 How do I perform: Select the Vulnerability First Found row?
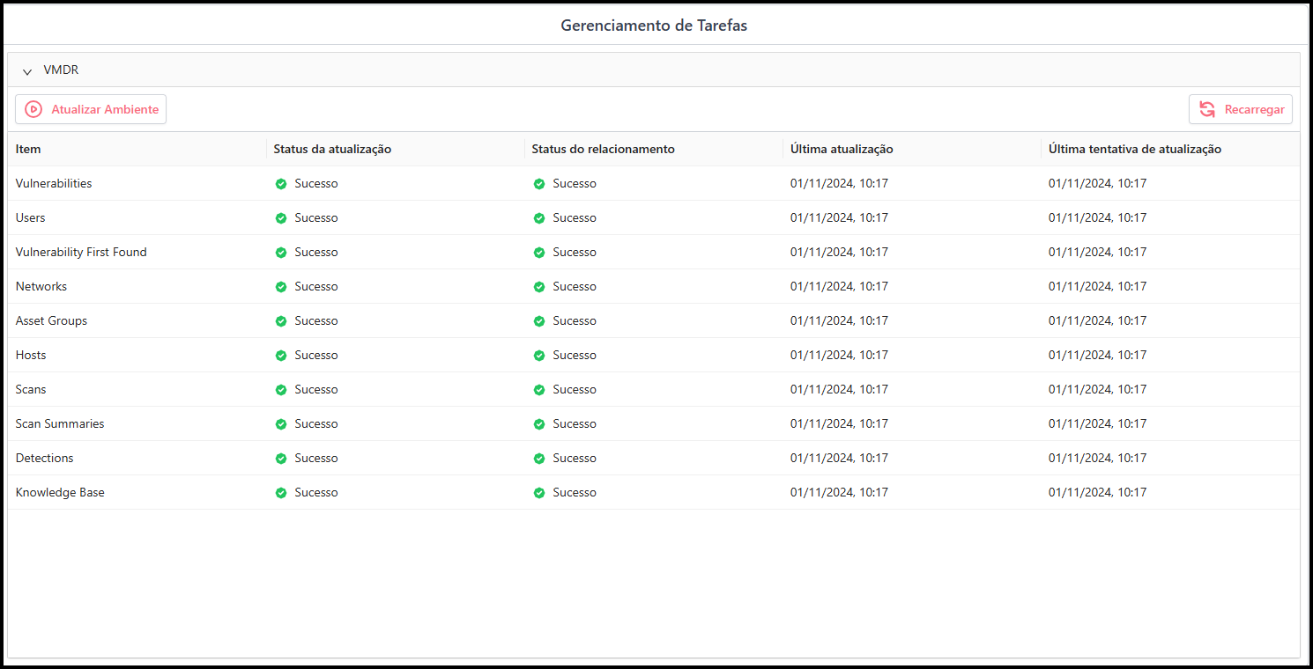pyautogui.click(x=81, y=252)
